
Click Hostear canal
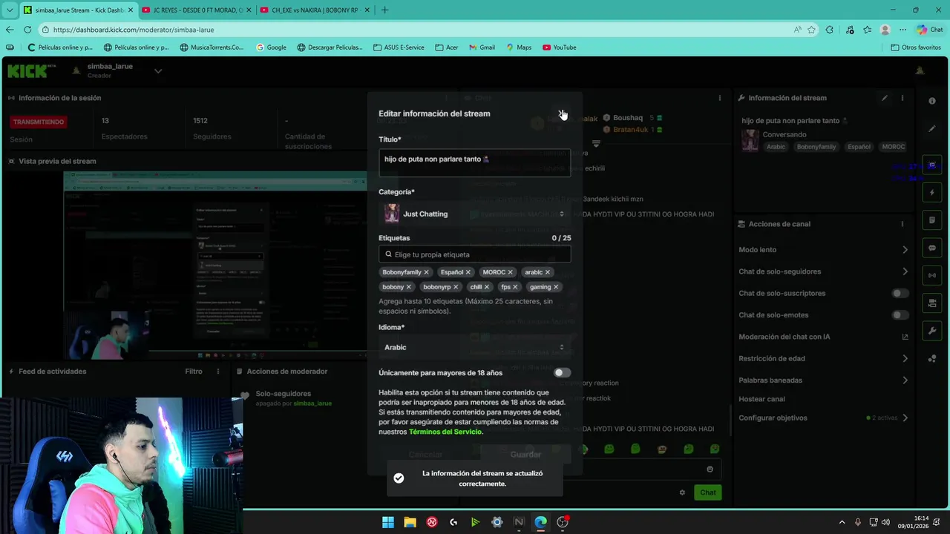761,399
